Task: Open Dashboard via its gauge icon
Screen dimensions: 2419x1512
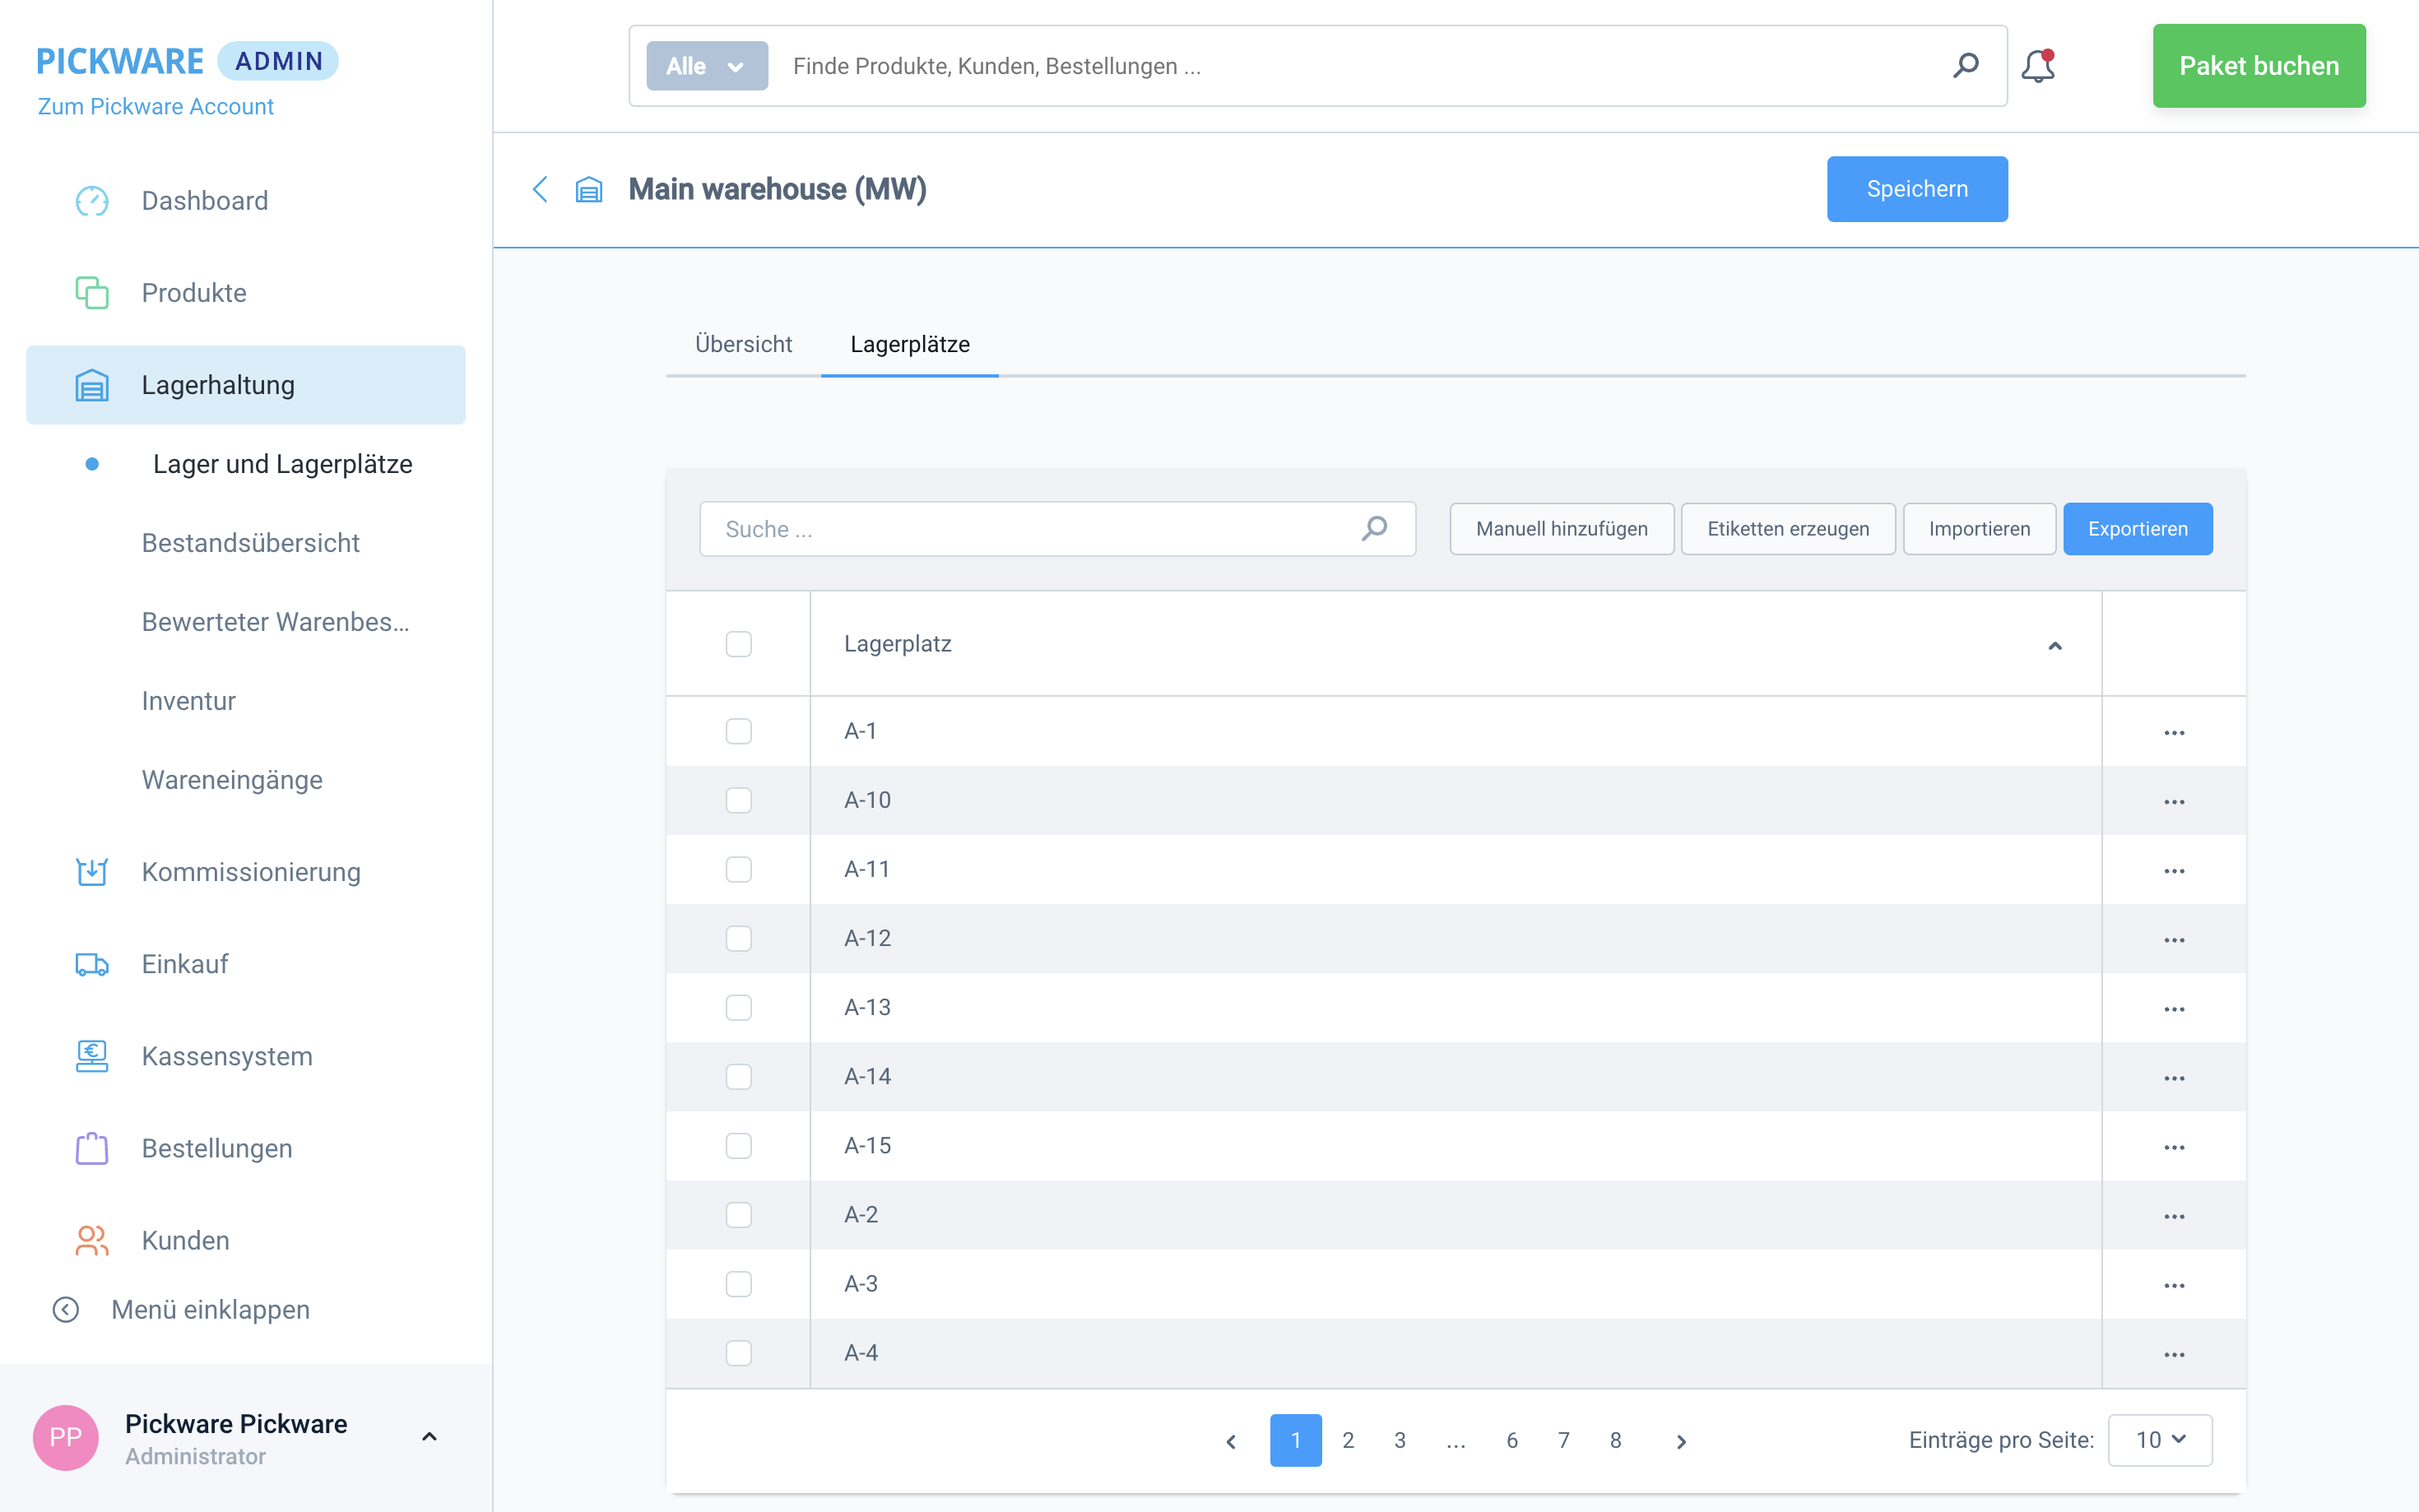Action: (92, 201)
